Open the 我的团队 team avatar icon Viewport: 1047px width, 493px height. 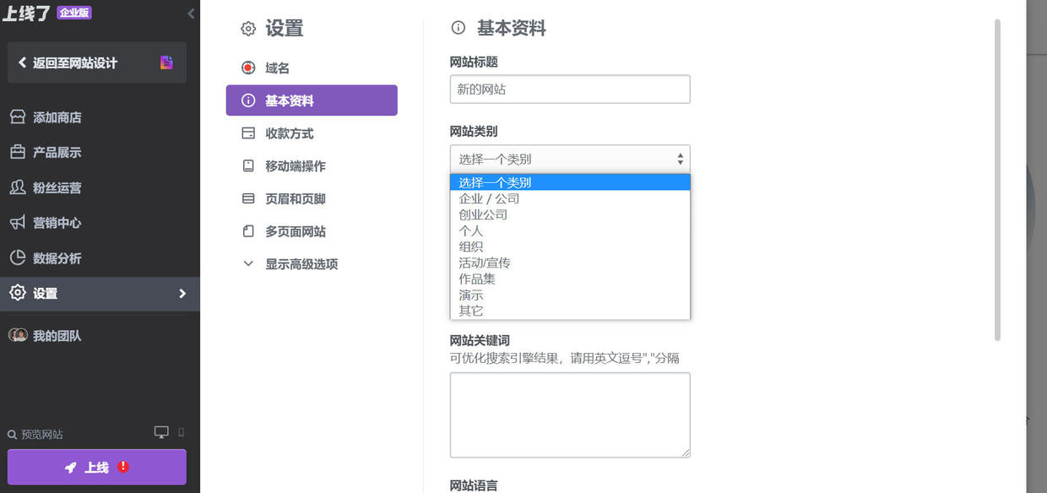[x=17, y=335]
